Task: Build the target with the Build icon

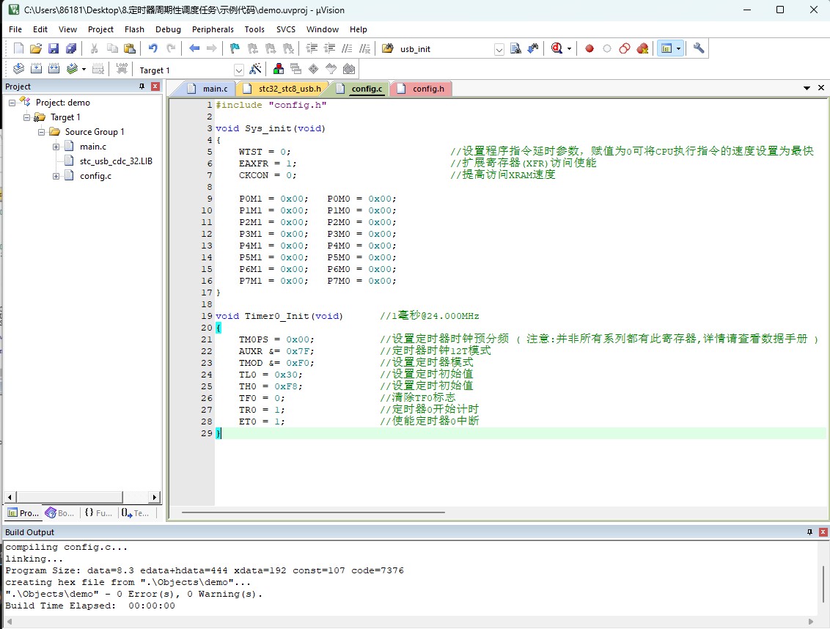Action: point(36,69)
